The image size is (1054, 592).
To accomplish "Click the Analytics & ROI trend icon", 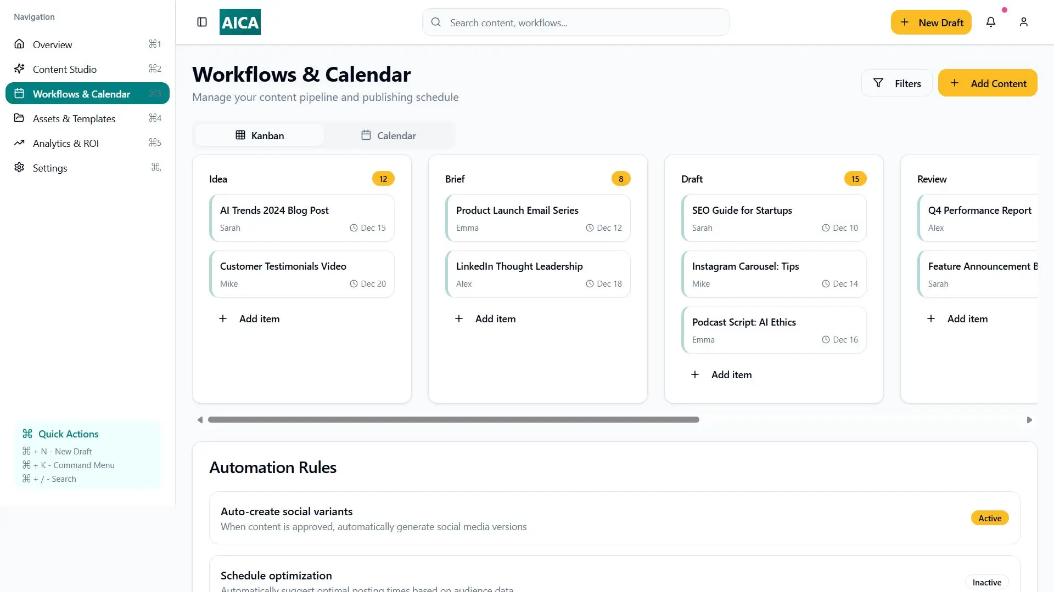I will point(19,143).
